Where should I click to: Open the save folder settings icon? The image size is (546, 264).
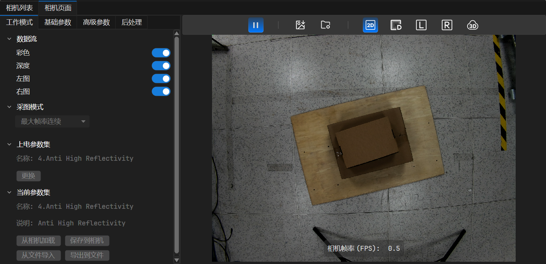(x=325, y=25)
